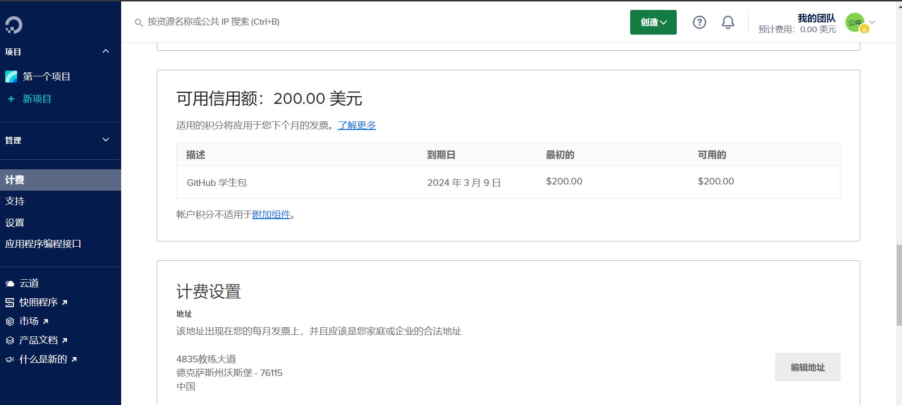Screen dimensions: 902x405
Task: Open the notifications bell icon
Action: point(728,22)
